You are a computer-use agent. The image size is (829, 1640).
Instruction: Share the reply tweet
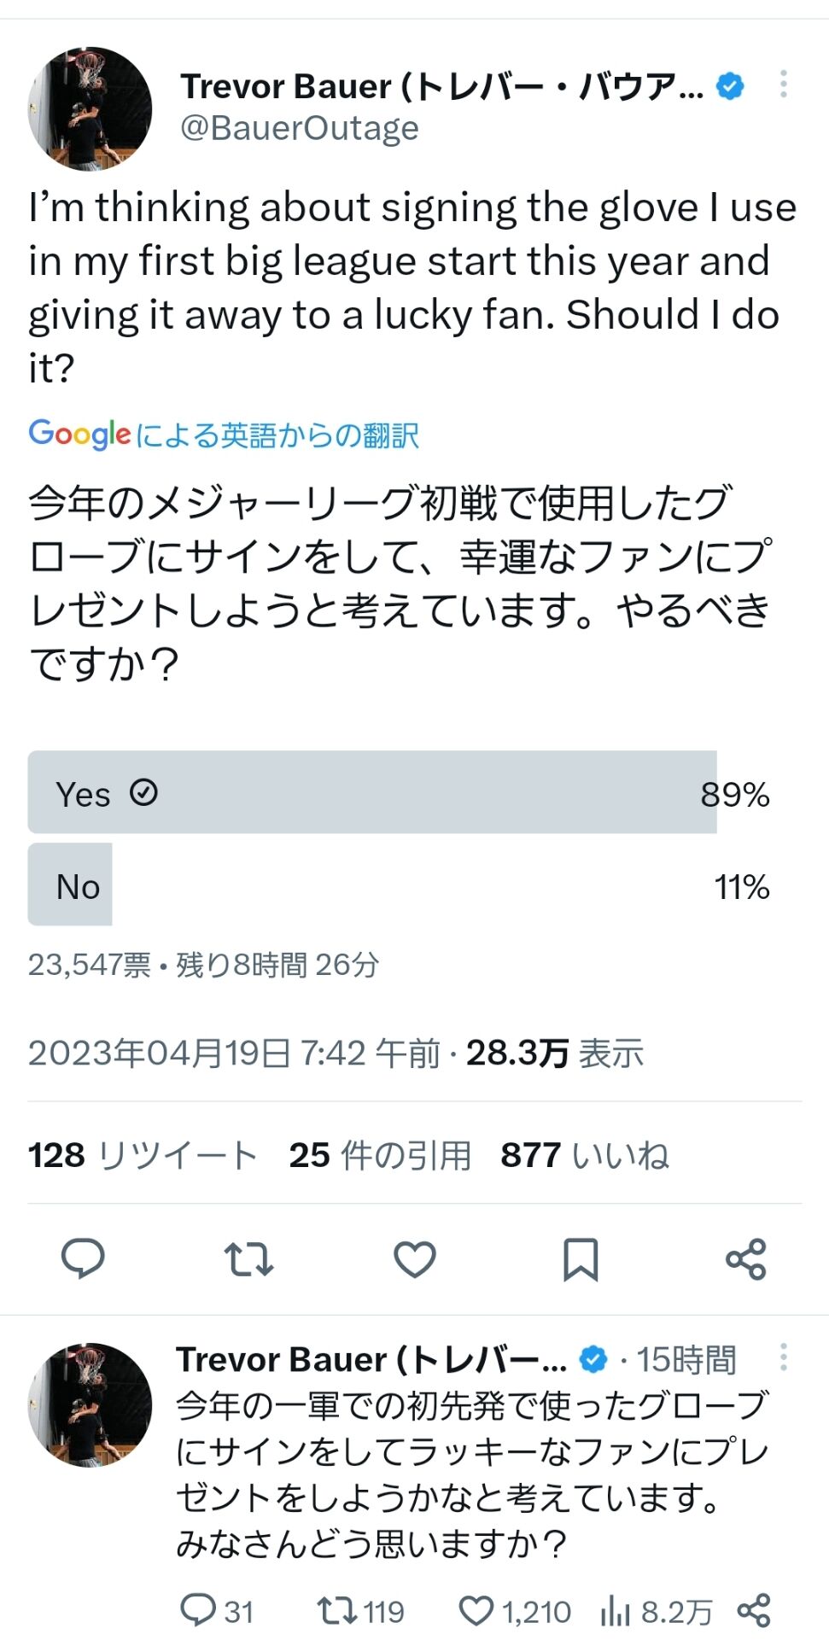[754, 1611]
